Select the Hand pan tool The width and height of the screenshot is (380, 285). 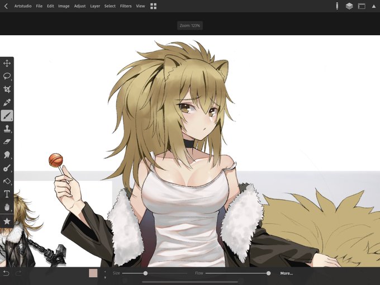7,207
